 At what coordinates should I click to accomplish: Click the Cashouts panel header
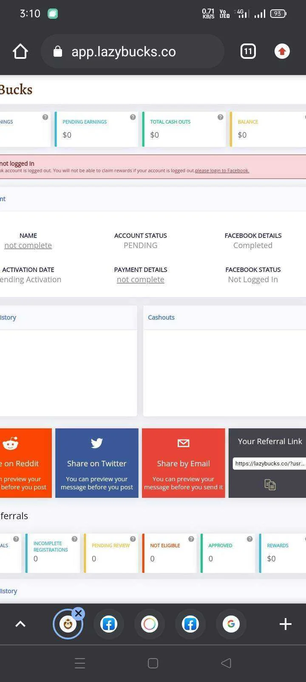224,318
